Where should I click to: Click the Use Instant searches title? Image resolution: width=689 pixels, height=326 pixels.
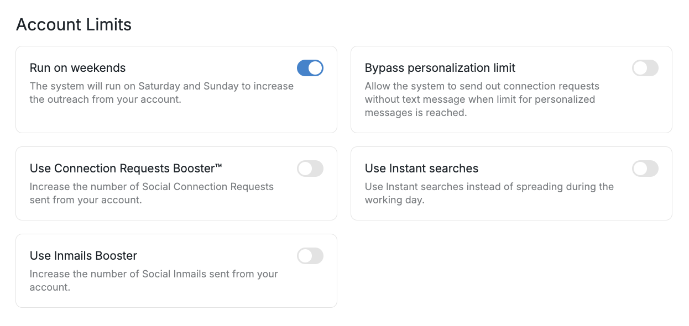coord(421,169)
